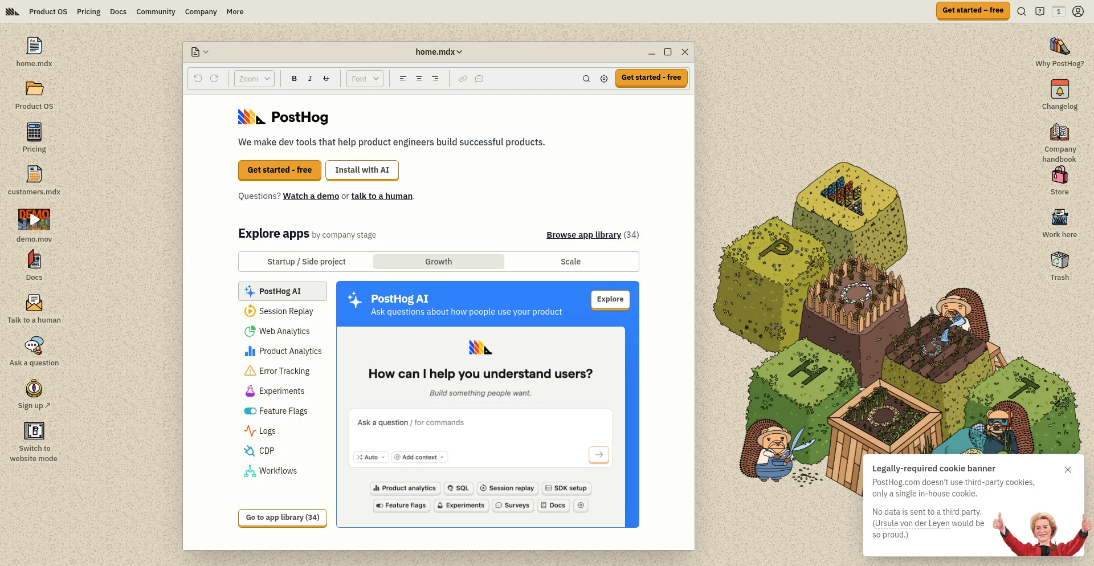Click the Watch a demo link
This screenshot has width=1094, height=566.
[311, 196]
